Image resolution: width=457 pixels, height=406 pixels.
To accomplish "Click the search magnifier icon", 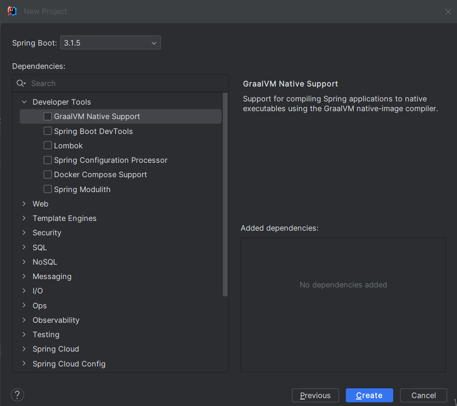I will click(x=21, y=83).
